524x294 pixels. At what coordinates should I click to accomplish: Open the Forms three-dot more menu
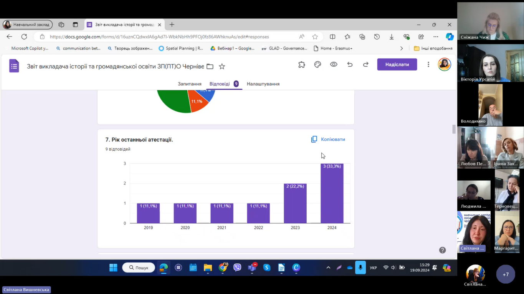[x=428, y=65]
